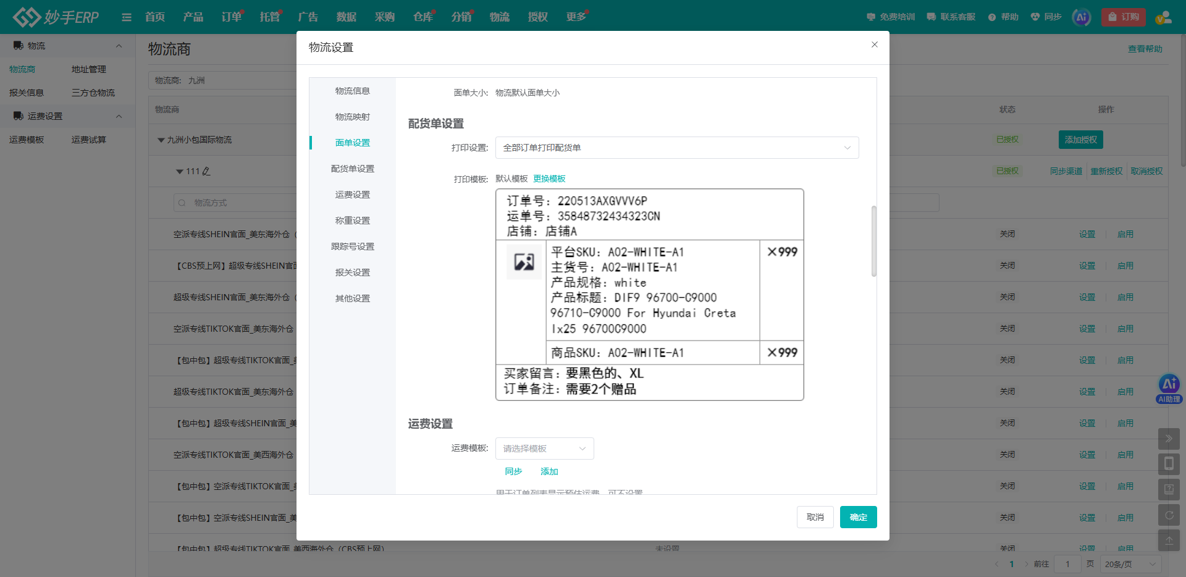Viewport: 1186px width, 577px height.
Task: Click 查看帮助 link
Action: coord(1145,49)
